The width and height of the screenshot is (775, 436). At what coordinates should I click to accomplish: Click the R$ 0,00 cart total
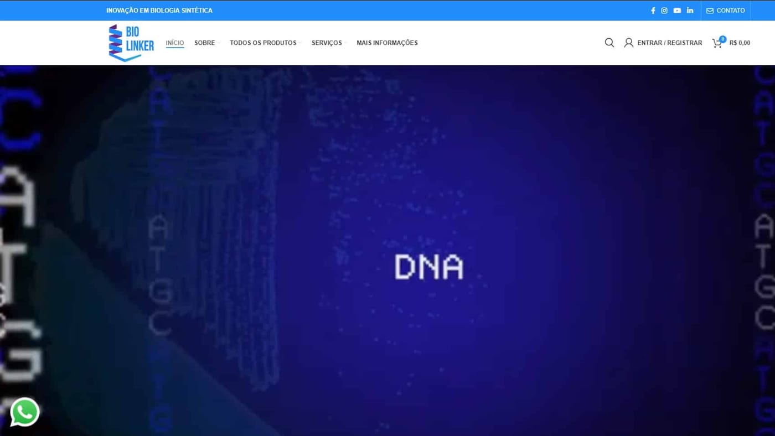(x=740, y=43)
